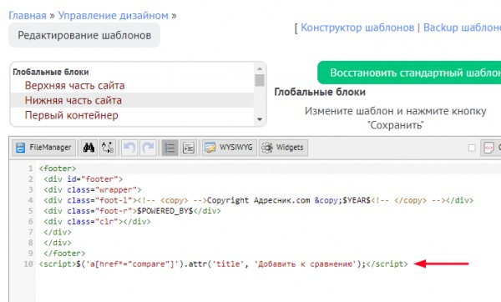Click the find and replace icon

[x=108, y=148]
